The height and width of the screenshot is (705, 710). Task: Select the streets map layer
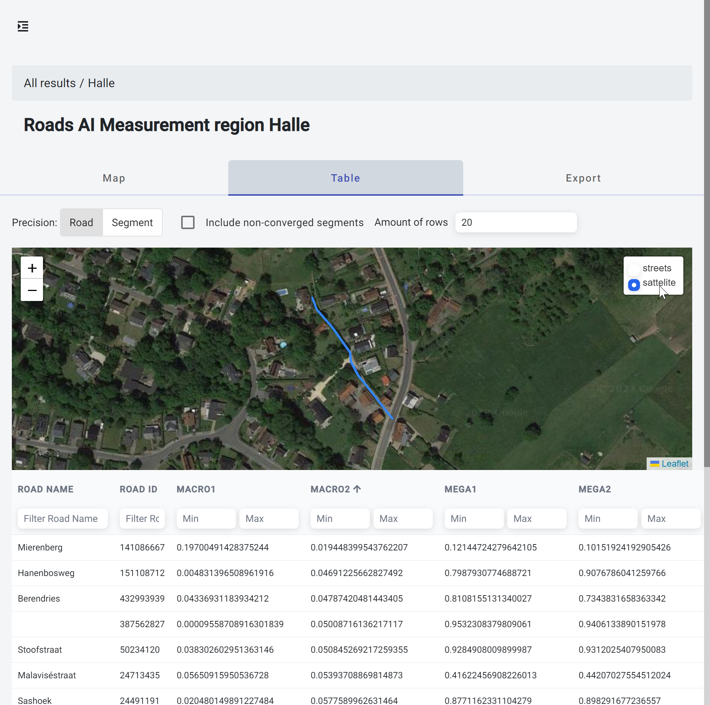pyautogui.click(x=634, y=269)
